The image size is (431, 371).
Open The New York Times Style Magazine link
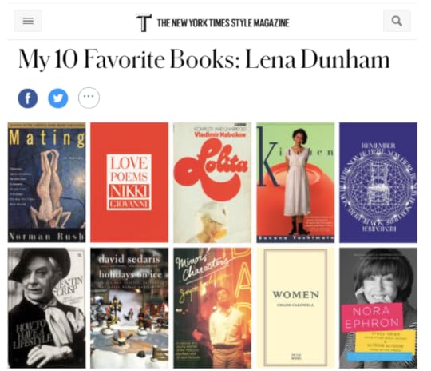223,23
